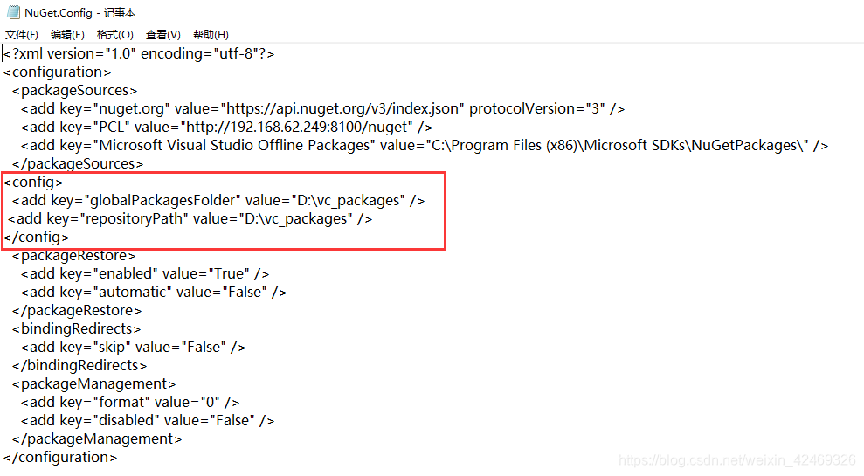Viewport: 864px width, 476px height.
Task: Click the closing </config> tag
Action: pos(37,237)
